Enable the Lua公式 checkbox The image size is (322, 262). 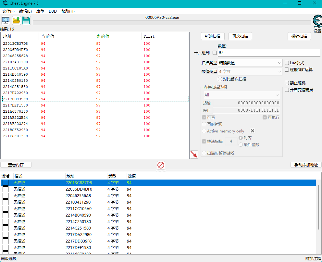point(287,63)
